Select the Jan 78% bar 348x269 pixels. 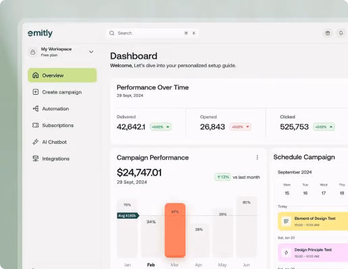[x=127, y=228]
